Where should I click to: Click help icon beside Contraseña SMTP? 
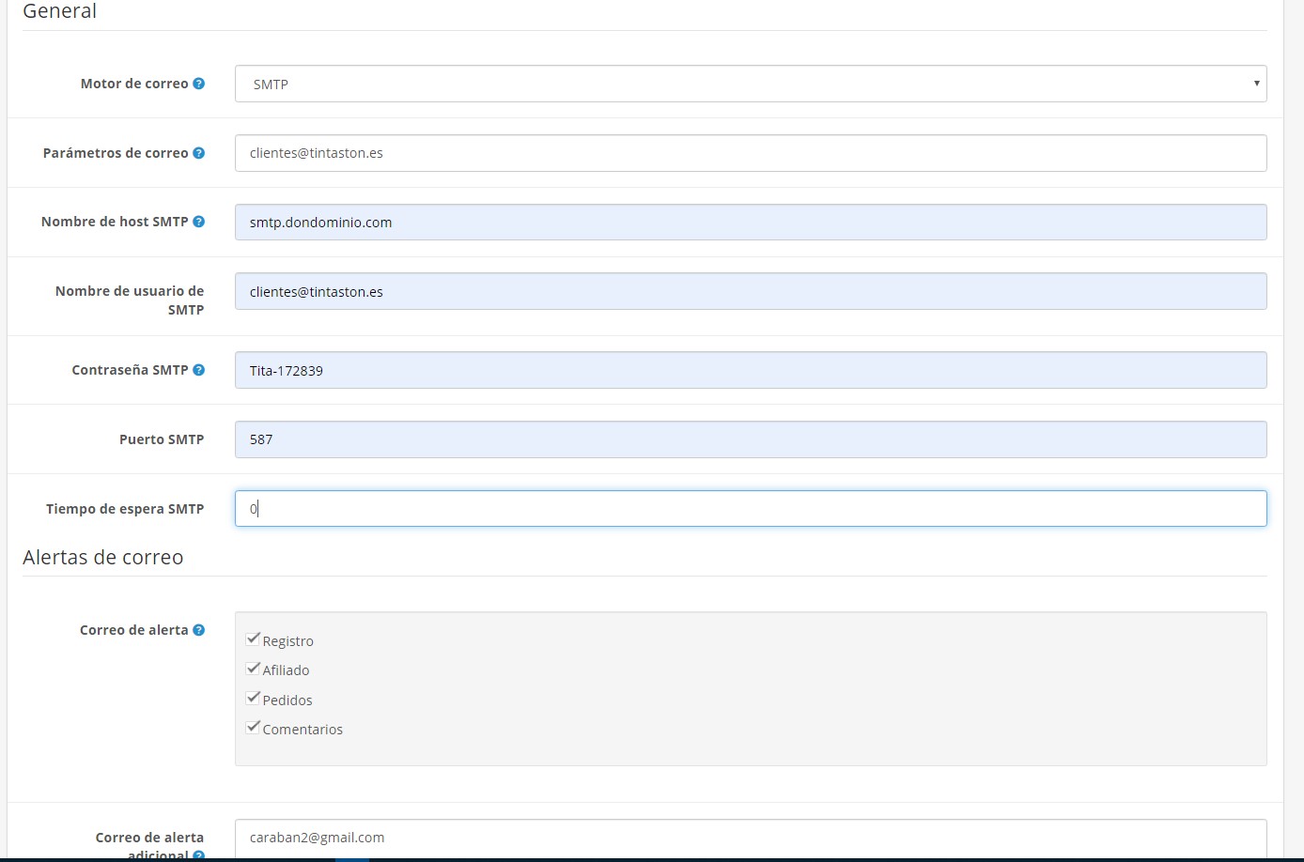point(199,370)
